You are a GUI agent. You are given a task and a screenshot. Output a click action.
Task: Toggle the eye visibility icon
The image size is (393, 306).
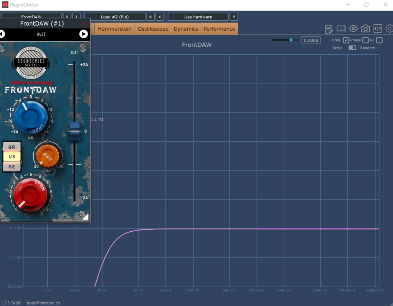tap(353, 28)
